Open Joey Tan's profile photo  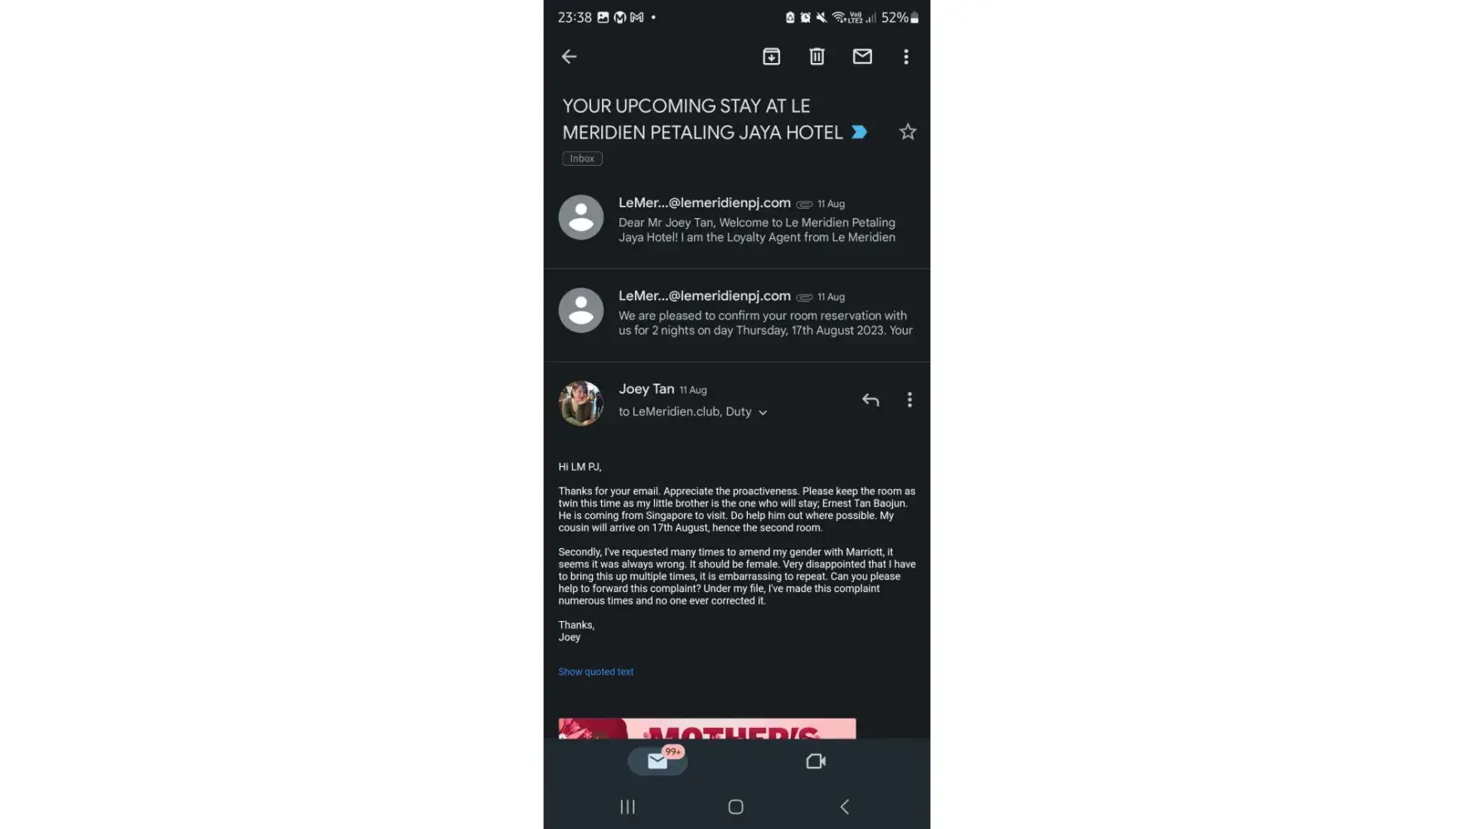click(581, 403)
